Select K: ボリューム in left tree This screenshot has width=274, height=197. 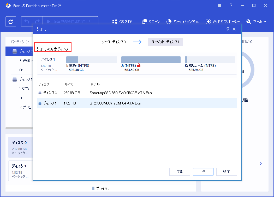(x=26, y=107)
